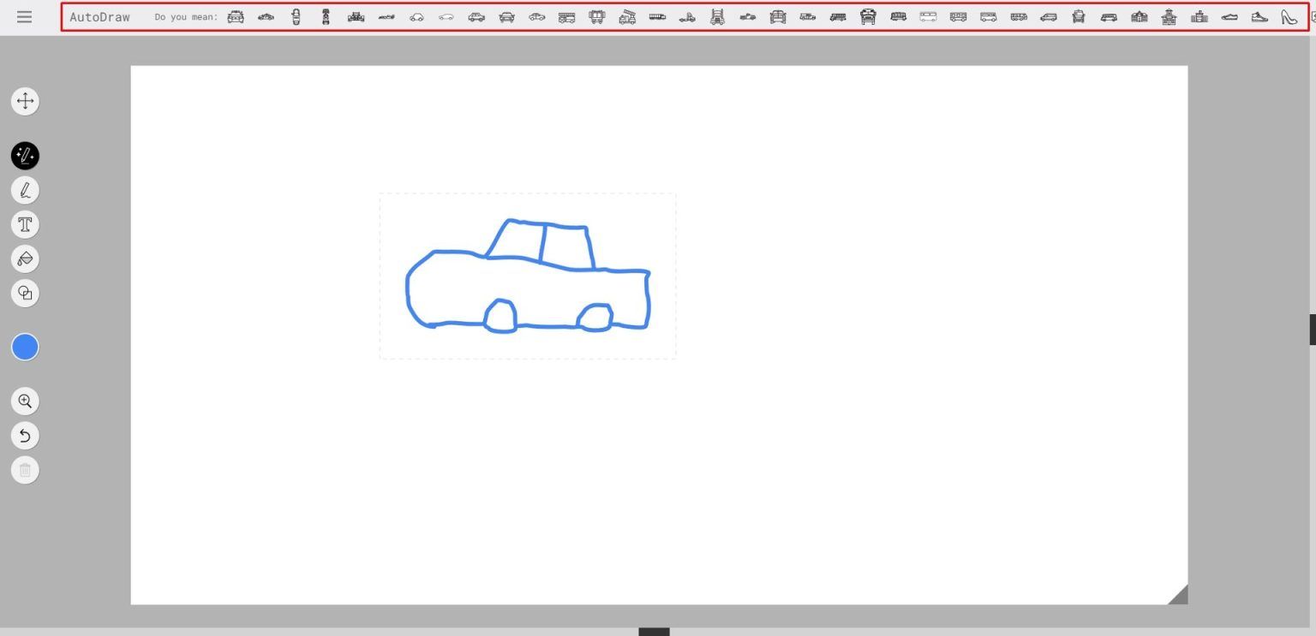1316x636 pixels.
Task: Choose the pickup truck suggestion
Action: click(x=747, y=16)
